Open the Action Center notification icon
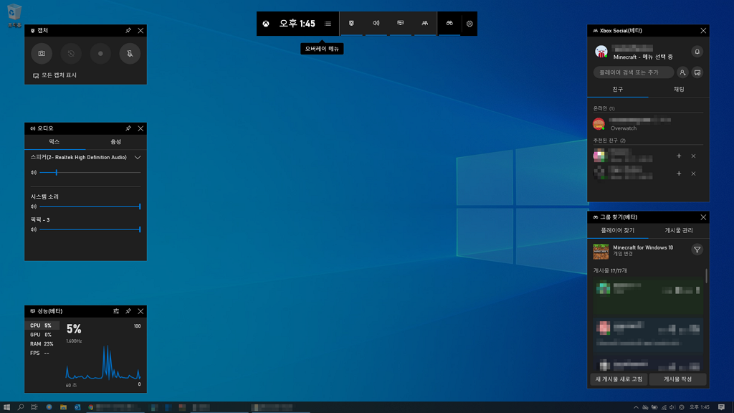 [x=721, y=407]
